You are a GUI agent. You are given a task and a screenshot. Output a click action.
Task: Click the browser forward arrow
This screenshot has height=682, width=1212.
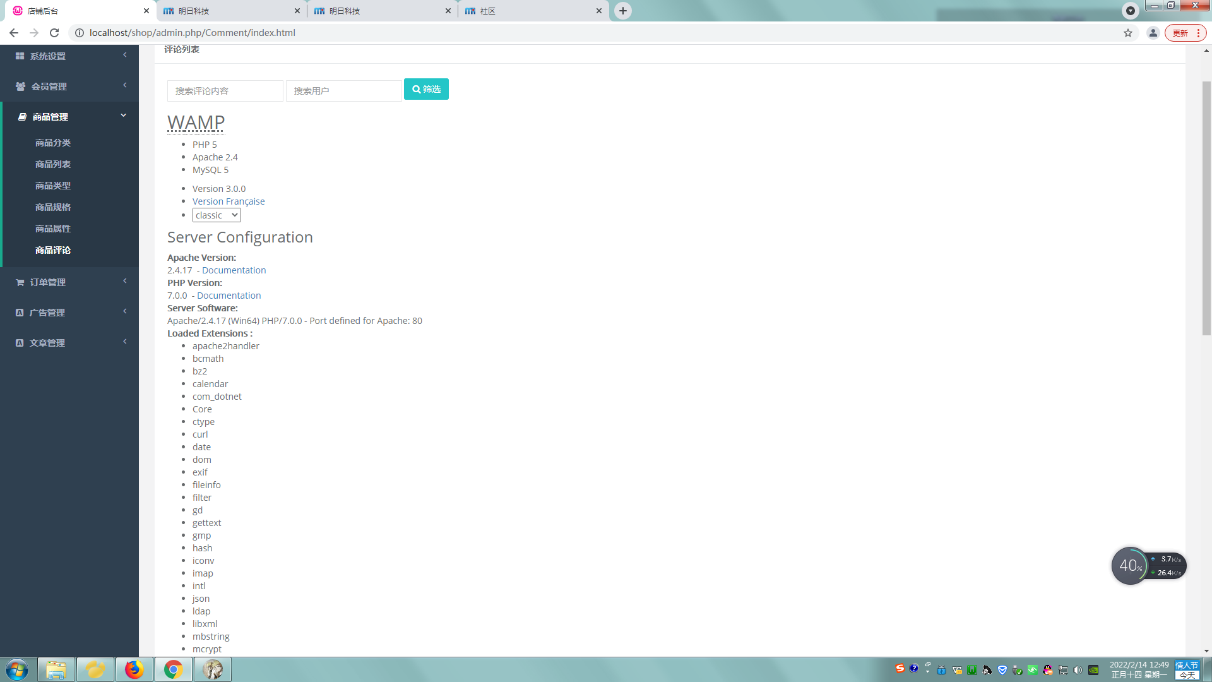pos(34,33)
